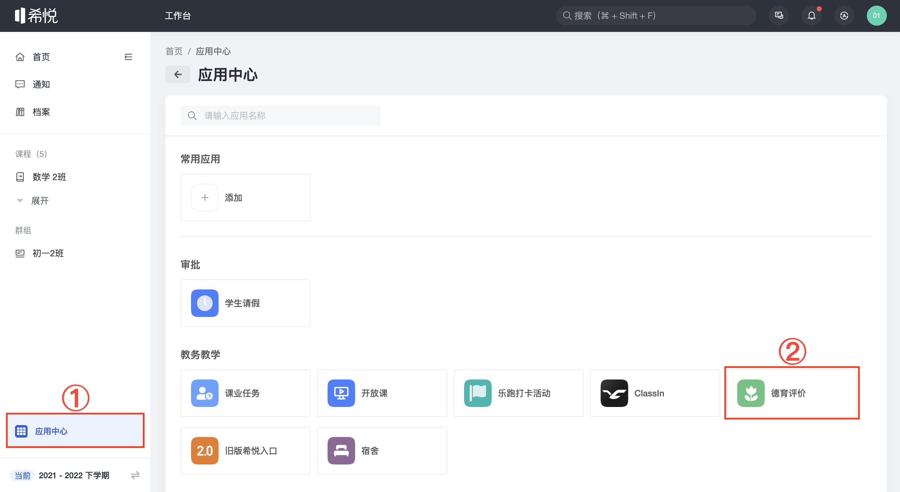The height and width of the screenshot is (492, 900).
Task: Click the home icon beside 首页
Action: click(x=20, y=57)
